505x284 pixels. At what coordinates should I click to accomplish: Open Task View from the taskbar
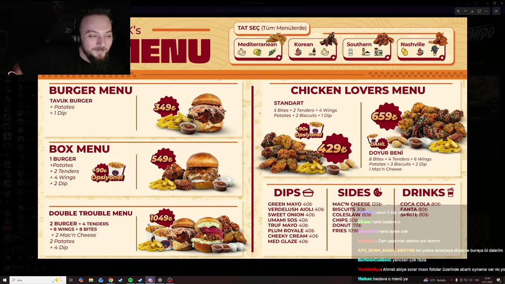(x=71, y=280)
